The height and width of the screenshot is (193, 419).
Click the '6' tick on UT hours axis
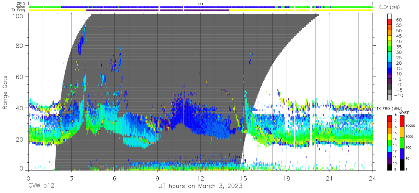pyautogui.click(x=114, y=178)
